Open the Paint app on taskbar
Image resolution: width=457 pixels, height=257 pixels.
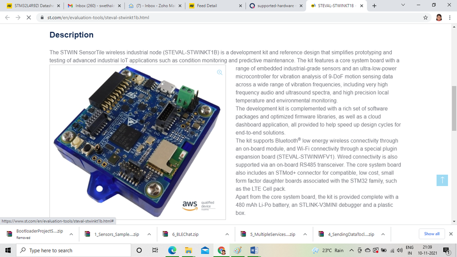[237, 250]
